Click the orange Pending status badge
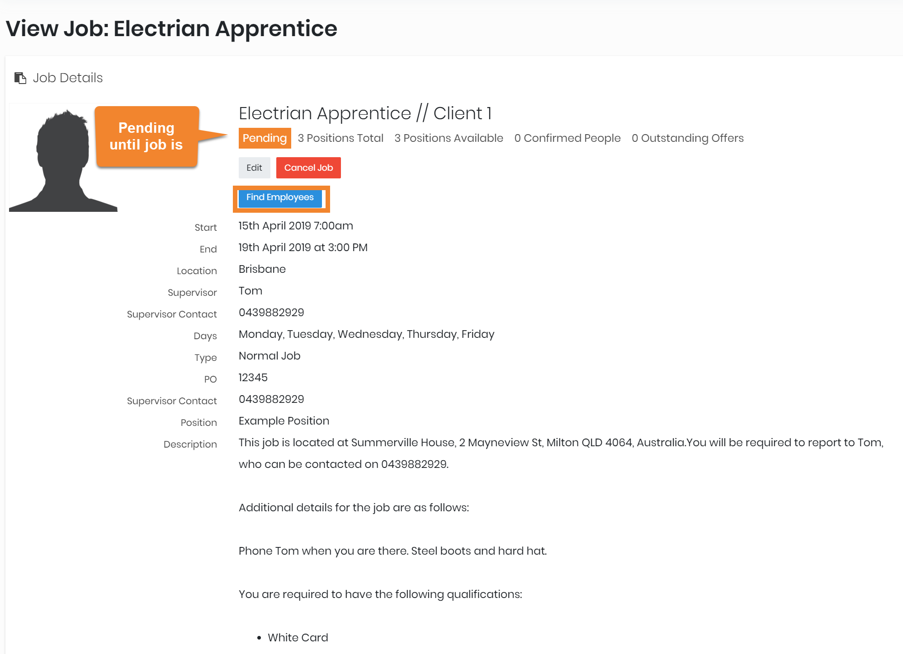This screenshot has width=903, height=654. click(x=265, y=138)
